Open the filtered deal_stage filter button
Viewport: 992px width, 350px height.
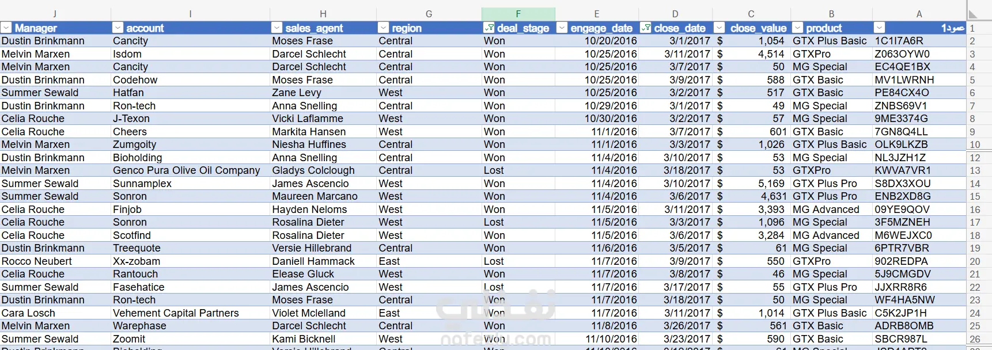tap(489, 28)
